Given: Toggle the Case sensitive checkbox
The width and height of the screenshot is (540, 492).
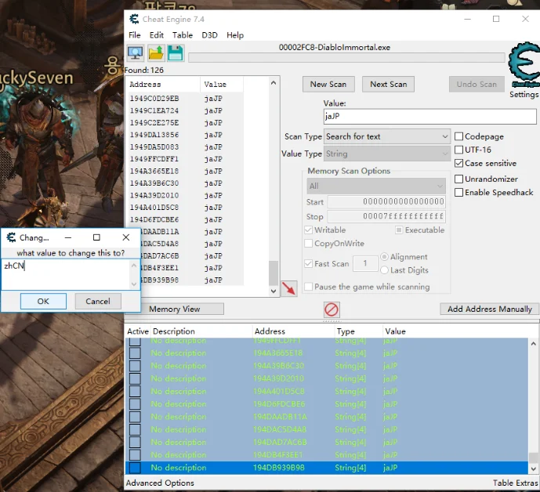Looking at the screenshot, I should coord(459,163).
